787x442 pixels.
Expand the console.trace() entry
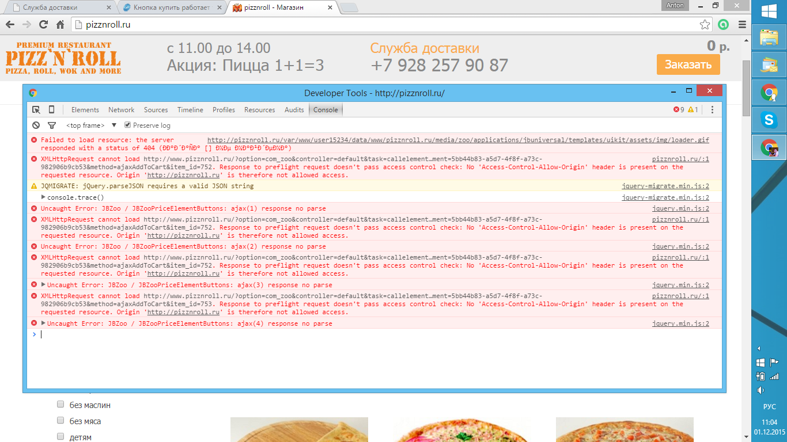click(43, 197)
